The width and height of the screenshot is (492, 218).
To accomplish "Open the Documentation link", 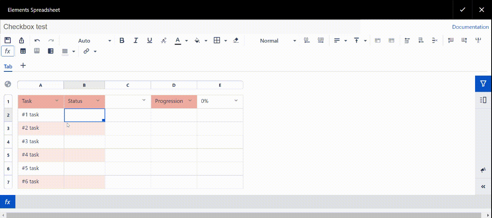I will [x=470, y=27].
